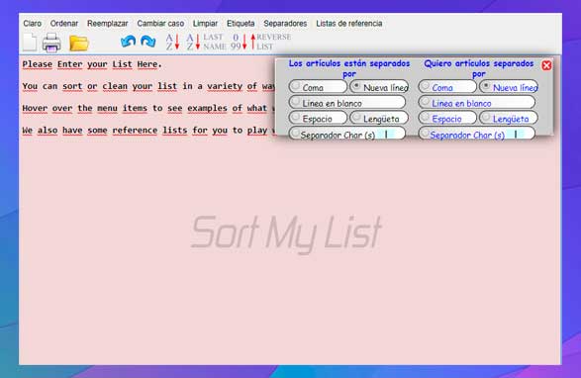581x378 pixels.
Task: Sort numerically 0 to 99
Action: point(239,42)
